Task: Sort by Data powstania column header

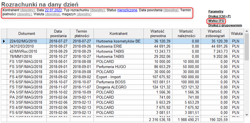Action: tap(58, 34)
